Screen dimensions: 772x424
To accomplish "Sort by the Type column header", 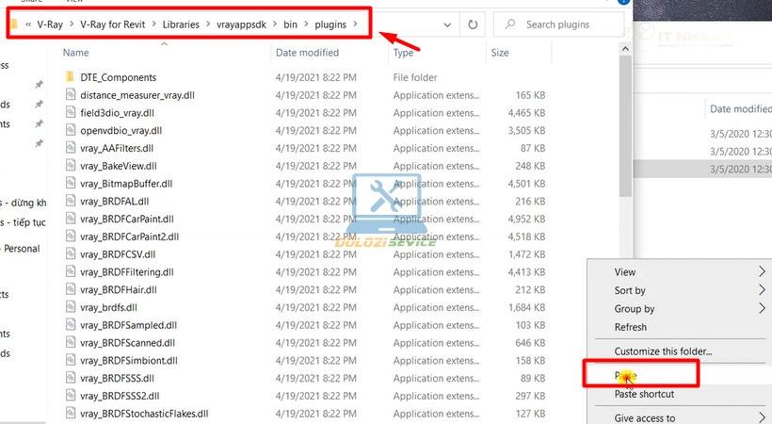I will coord(403,52).
